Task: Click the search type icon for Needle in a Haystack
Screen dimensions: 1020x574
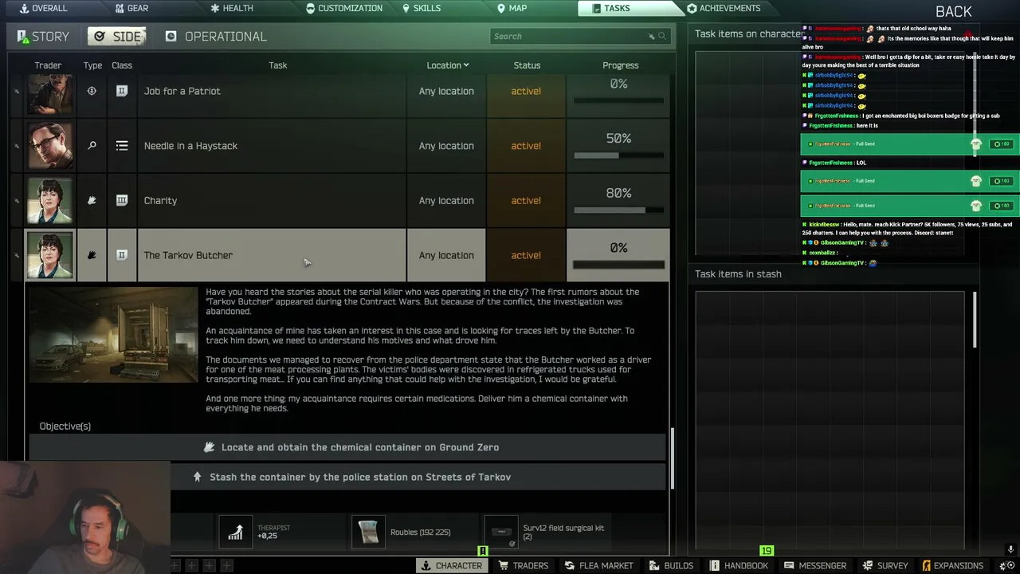Action: [x=92, y=146]
